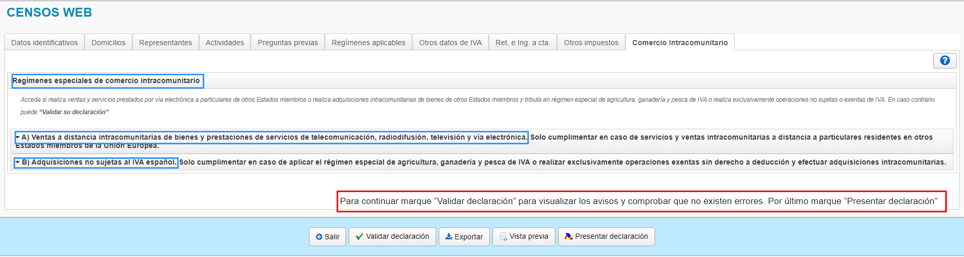Click the Presentar declaración button
The width and height of the screenshot is (964, 257).
606,237
